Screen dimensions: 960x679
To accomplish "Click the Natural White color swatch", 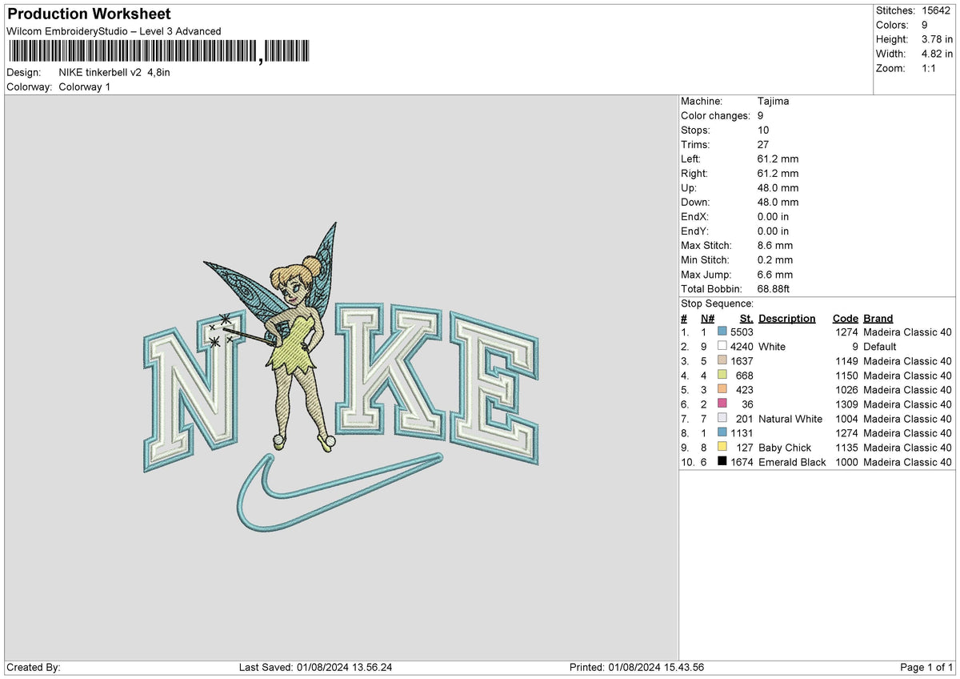I will 722,419.
